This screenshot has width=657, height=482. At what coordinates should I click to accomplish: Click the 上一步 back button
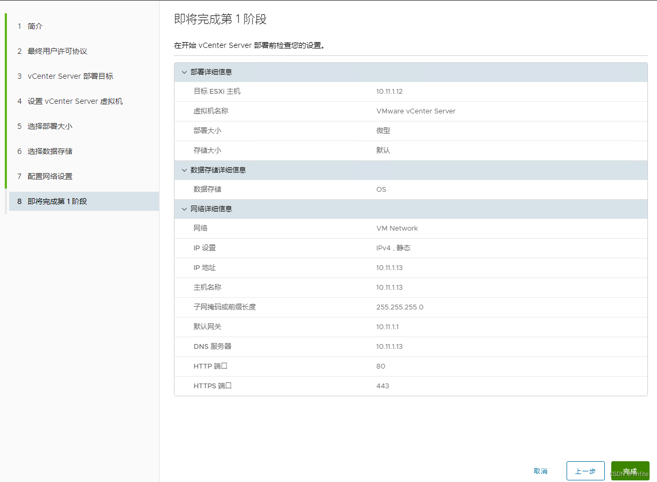(x=585, y=471)
